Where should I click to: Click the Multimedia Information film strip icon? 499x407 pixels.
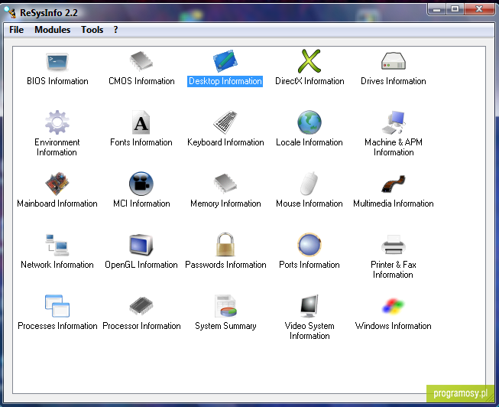click(x=394, y=184)
